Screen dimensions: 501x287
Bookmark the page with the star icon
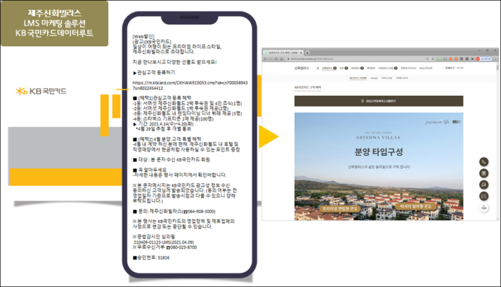[433, 59]
